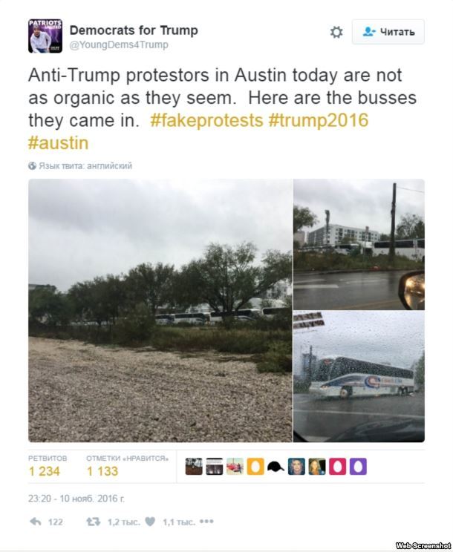The width and height of the screenshot is (453, 552).
Task: Open the #austin hashtag
Action: [58, 143]
